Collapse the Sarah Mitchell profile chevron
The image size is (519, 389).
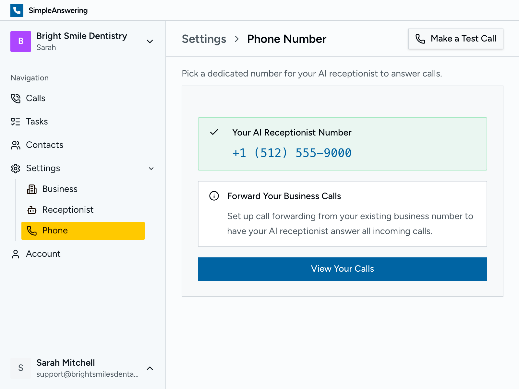(150, 368)
